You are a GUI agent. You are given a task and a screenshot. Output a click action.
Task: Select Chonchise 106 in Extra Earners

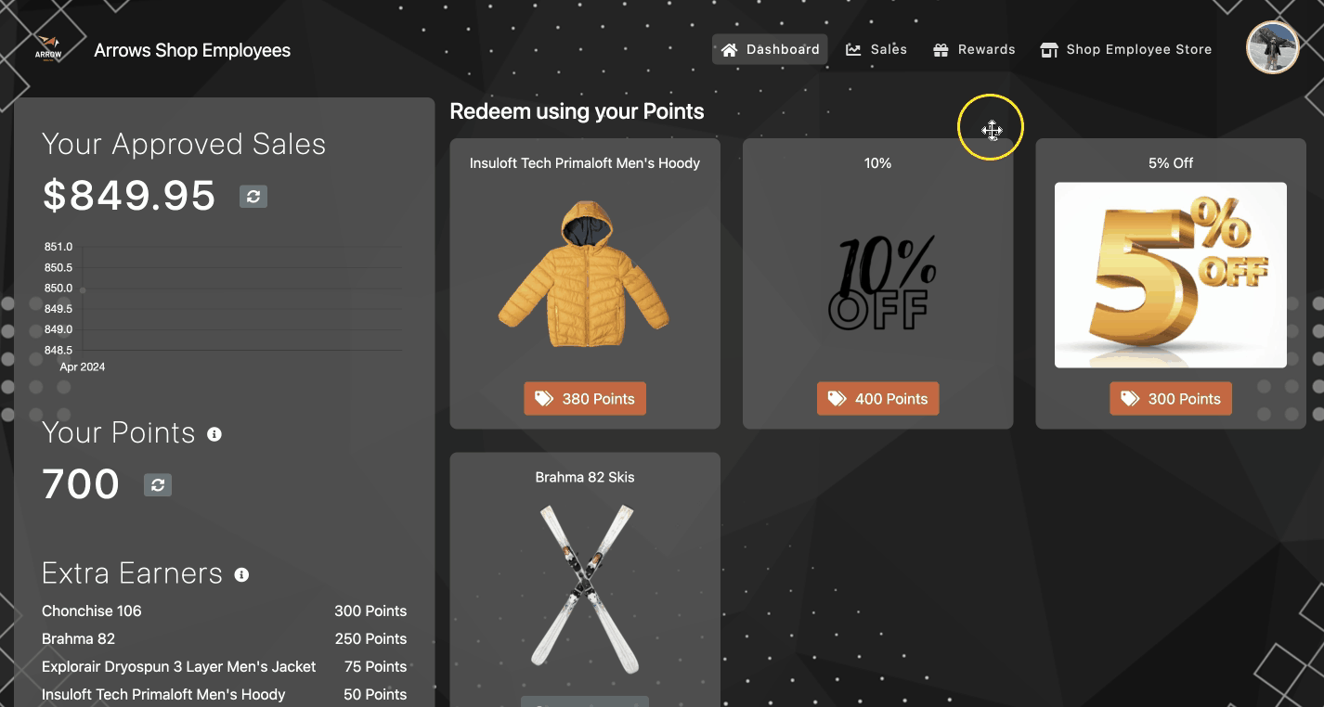pos(92,611)
